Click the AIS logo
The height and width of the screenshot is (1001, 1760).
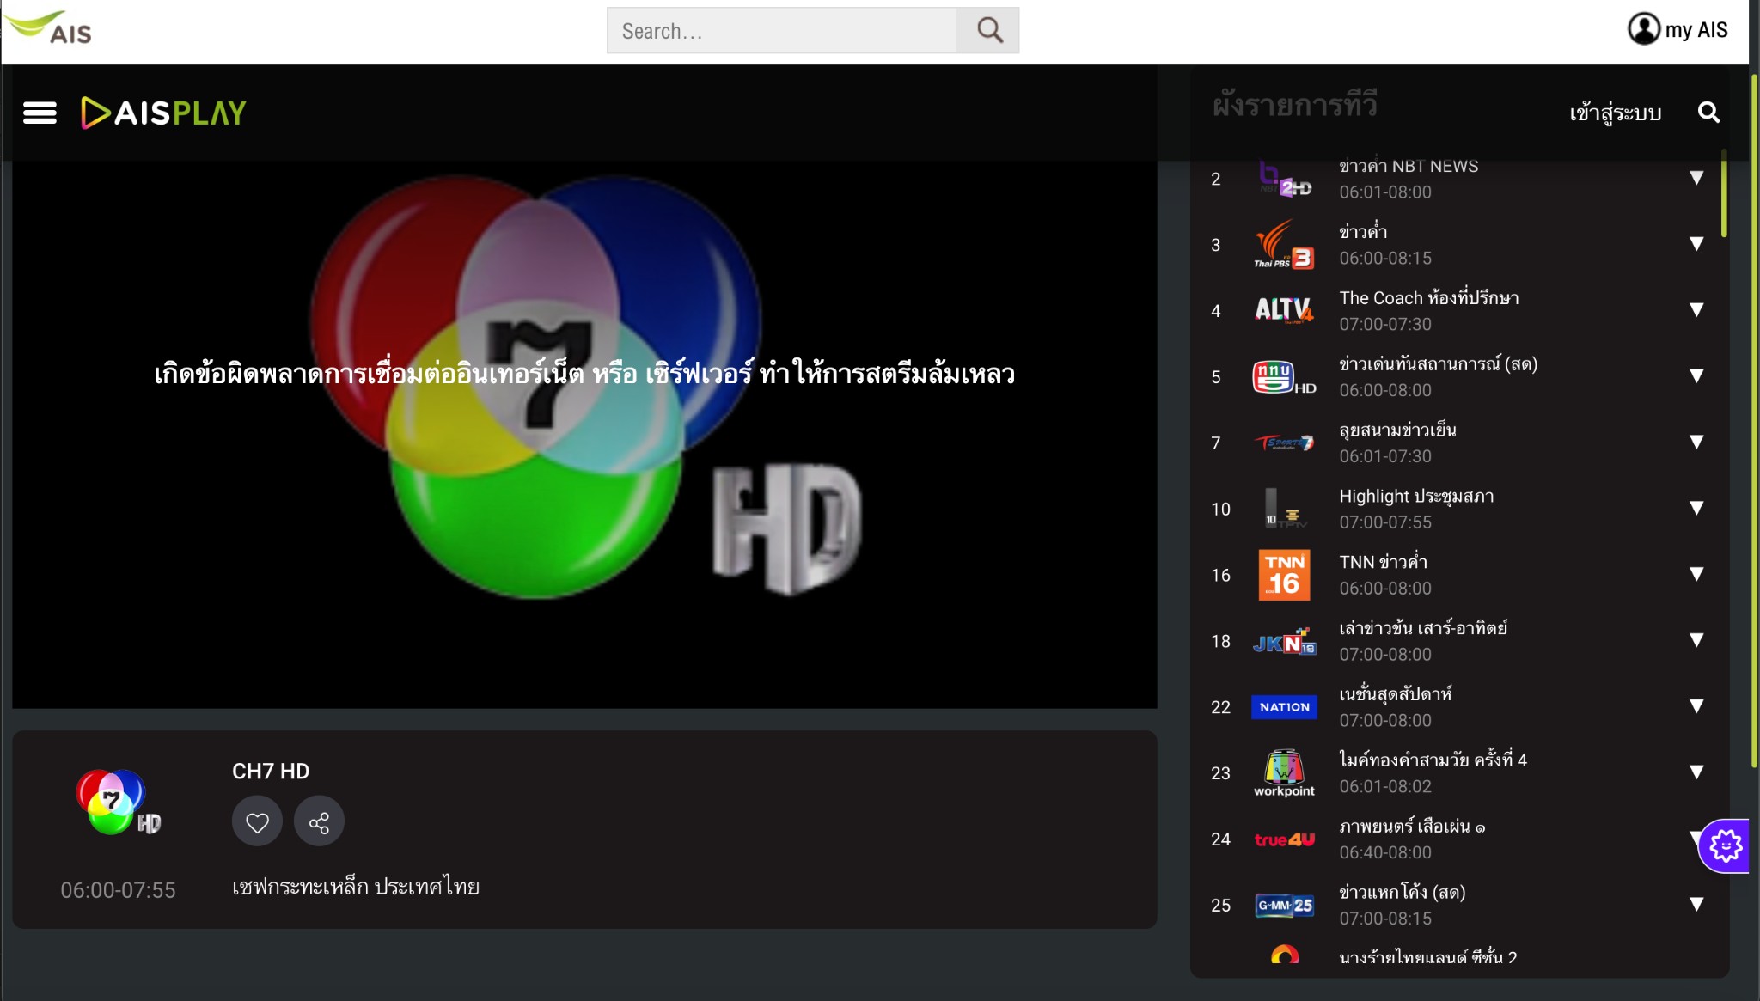tap(50, 27)
